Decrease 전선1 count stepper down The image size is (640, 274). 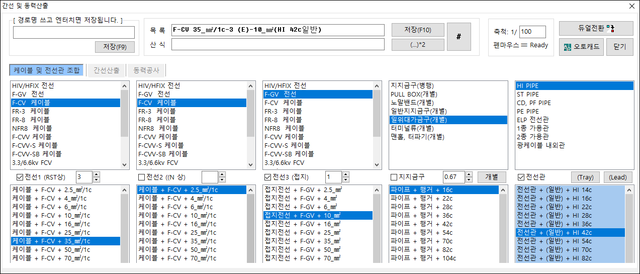click(97, 180)
